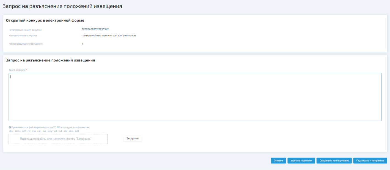Click the file drop zone Перетащите файлы
Image resolution: width=390 pixels, height=170 pixels.
[x=58, y=139]
